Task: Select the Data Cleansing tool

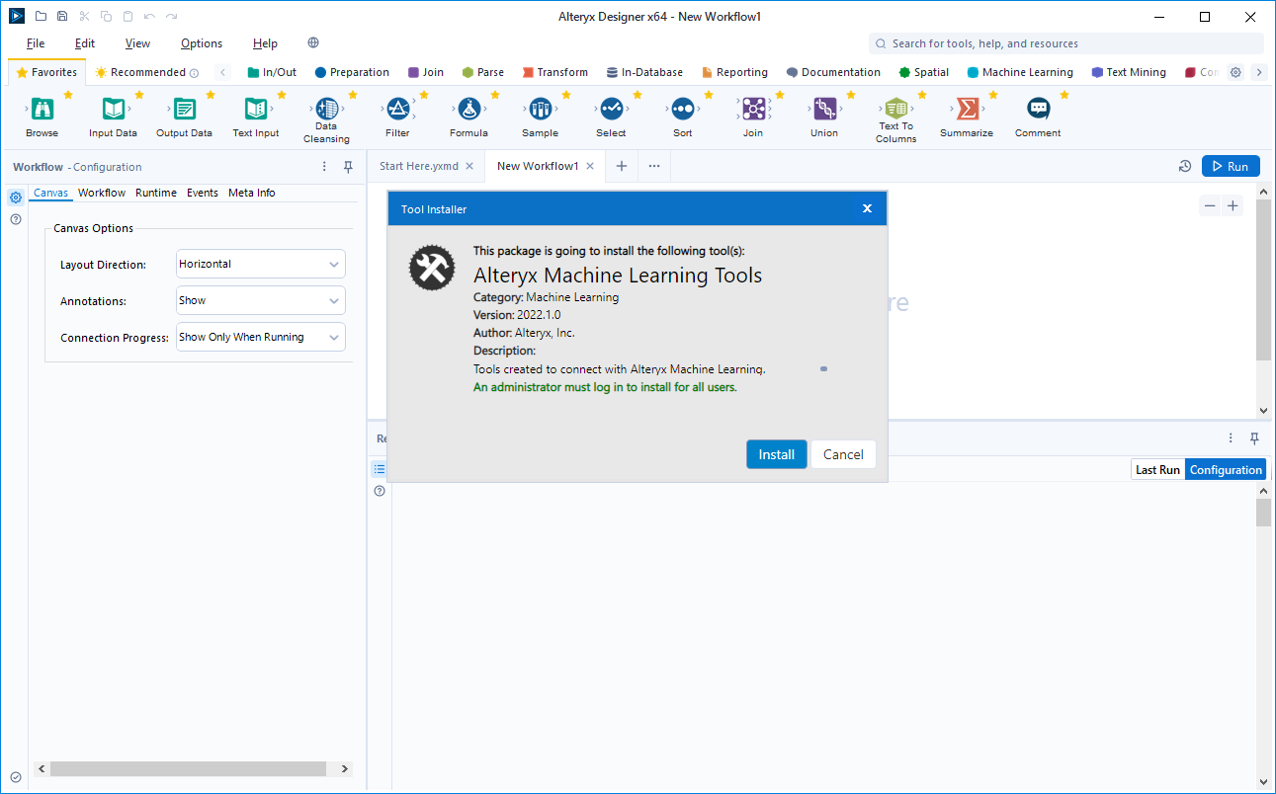Action: coord(326,109)
